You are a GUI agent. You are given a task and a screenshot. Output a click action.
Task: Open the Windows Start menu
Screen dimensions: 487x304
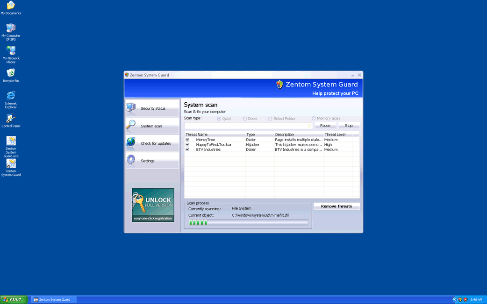(14, 300)
